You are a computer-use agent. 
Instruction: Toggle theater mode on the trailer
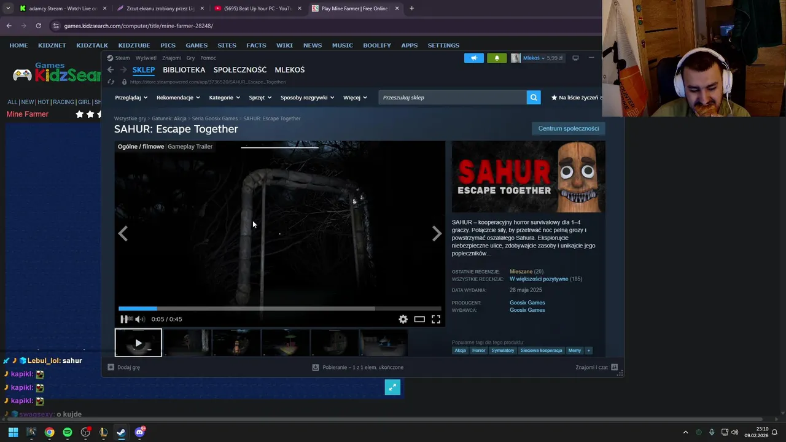pyautogui.click(x=419, y=319)
